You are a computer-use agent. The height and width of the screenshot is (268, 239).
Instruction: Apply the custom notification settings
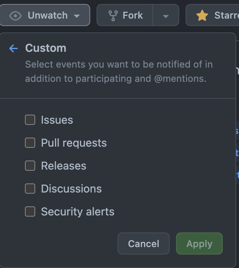[x=199, y=243]
